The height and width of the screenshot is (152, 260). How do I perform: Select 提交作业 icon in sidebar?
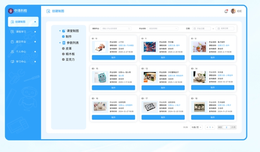point(12,42)
